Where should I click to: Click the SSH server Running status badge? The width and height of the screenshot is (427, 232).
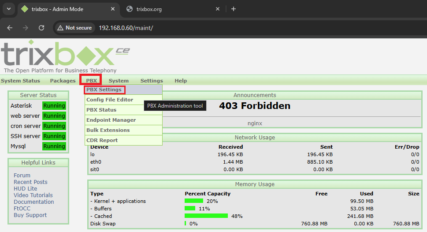click(54, 136)
